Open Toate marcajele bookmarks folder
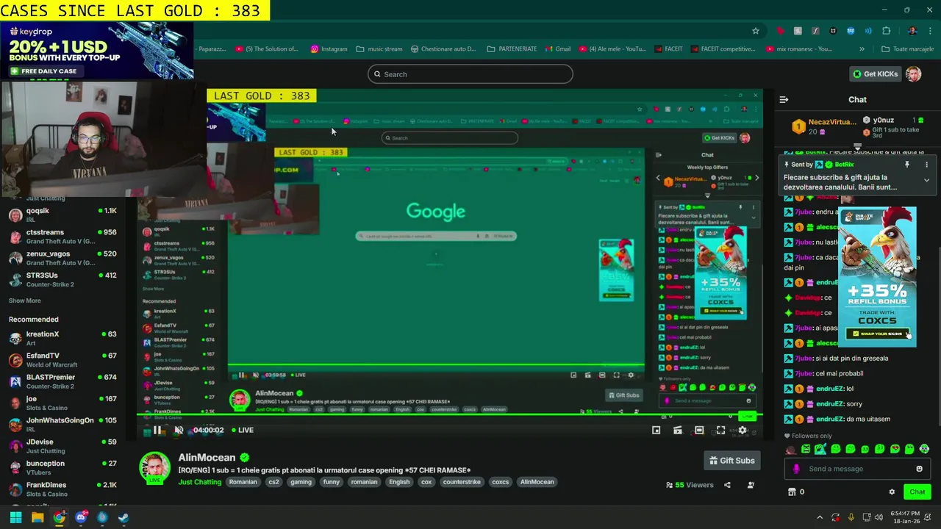The image size is (941, 529). [907, 49]
